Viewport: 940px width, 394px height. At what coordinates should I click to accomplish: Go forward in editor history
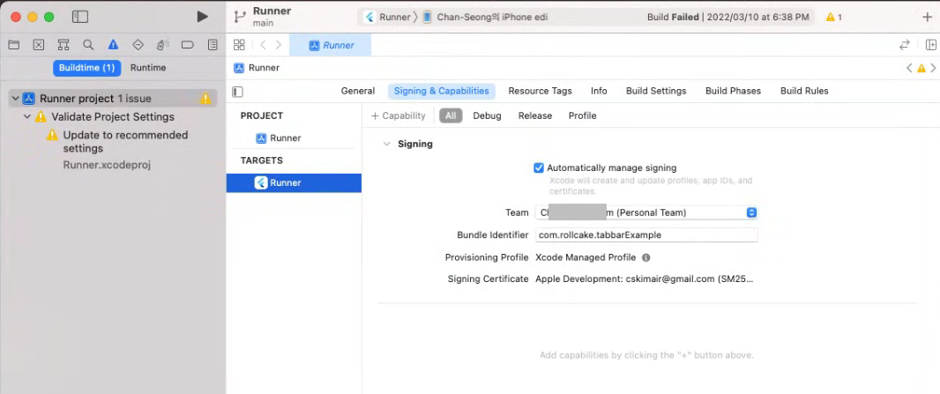pyautogui.click(x=278, y=45)
